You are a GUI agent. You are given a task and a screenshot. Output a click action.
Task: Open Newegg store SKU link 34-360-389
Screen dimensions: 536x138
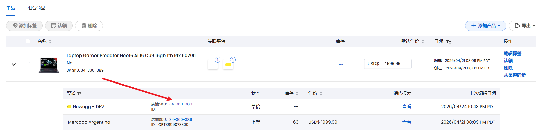coord(180,104)
